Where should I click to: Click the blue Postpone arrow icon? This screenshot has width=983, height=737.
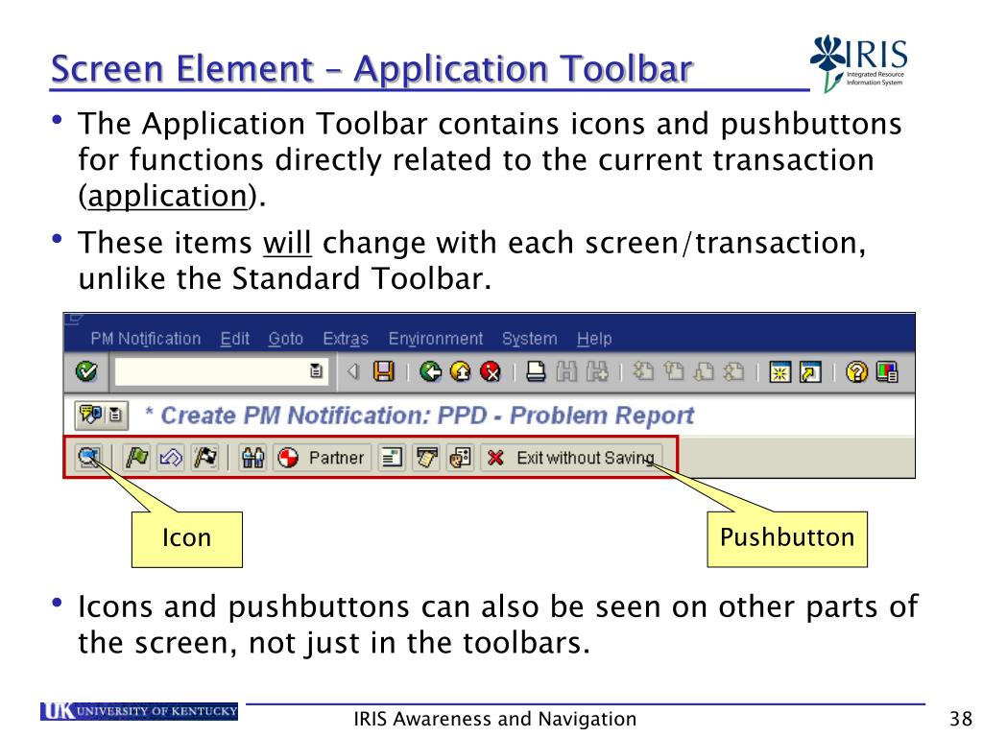[x=171, y=457]
